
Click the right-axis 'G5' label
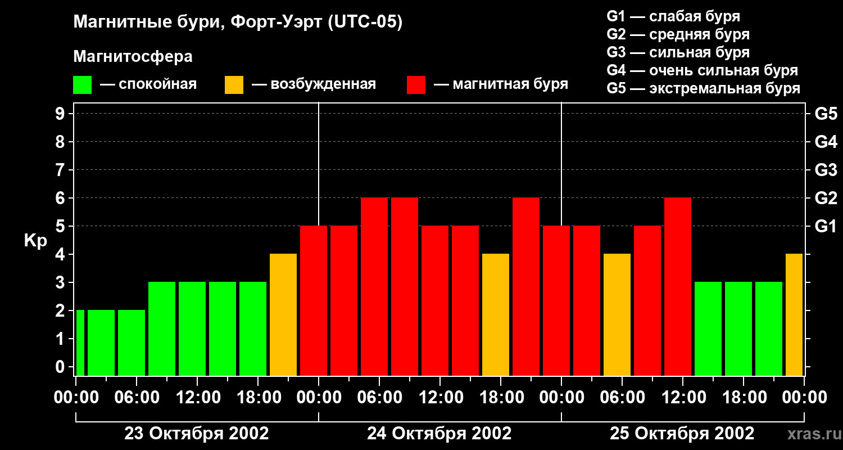(x=826, y=114)
